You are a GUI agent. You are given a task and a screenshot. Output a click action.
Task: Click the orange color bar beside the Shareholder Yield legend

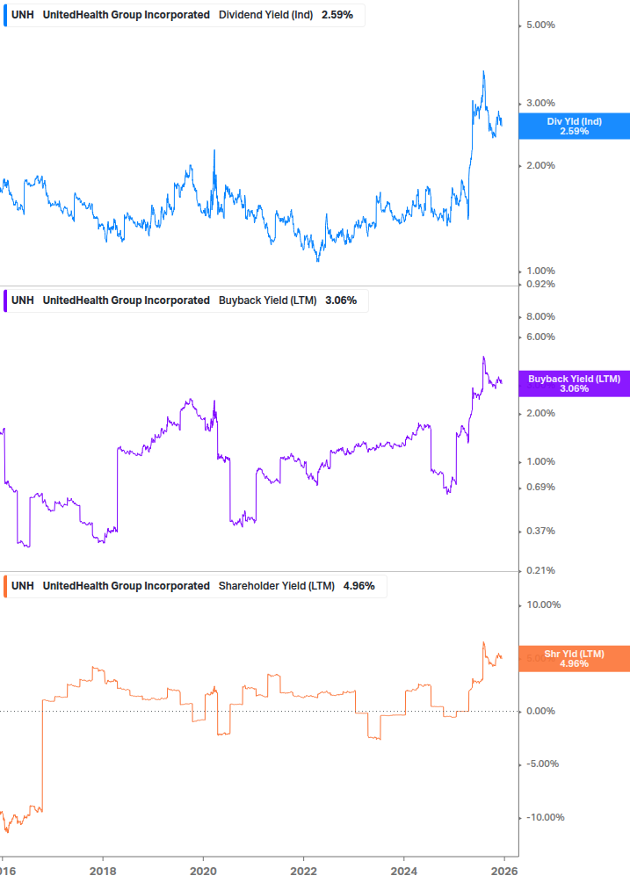click(x=5, y=586)
